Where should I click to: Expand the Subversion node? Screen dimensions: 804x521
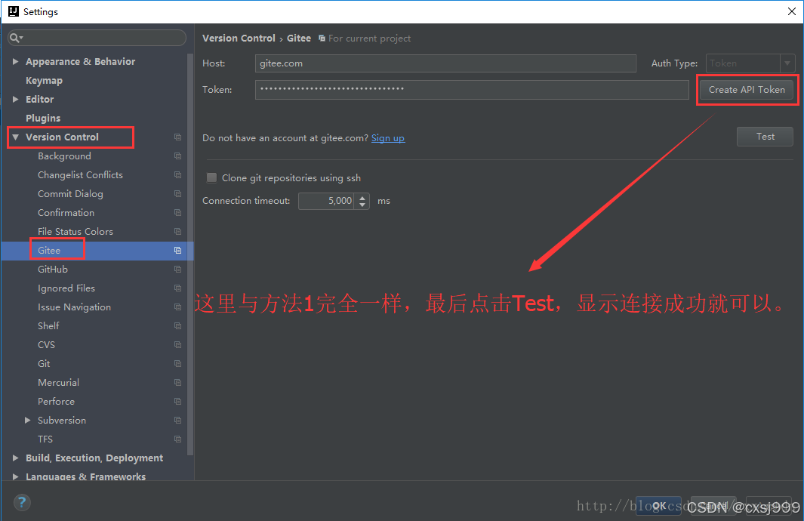pos(28,420)
